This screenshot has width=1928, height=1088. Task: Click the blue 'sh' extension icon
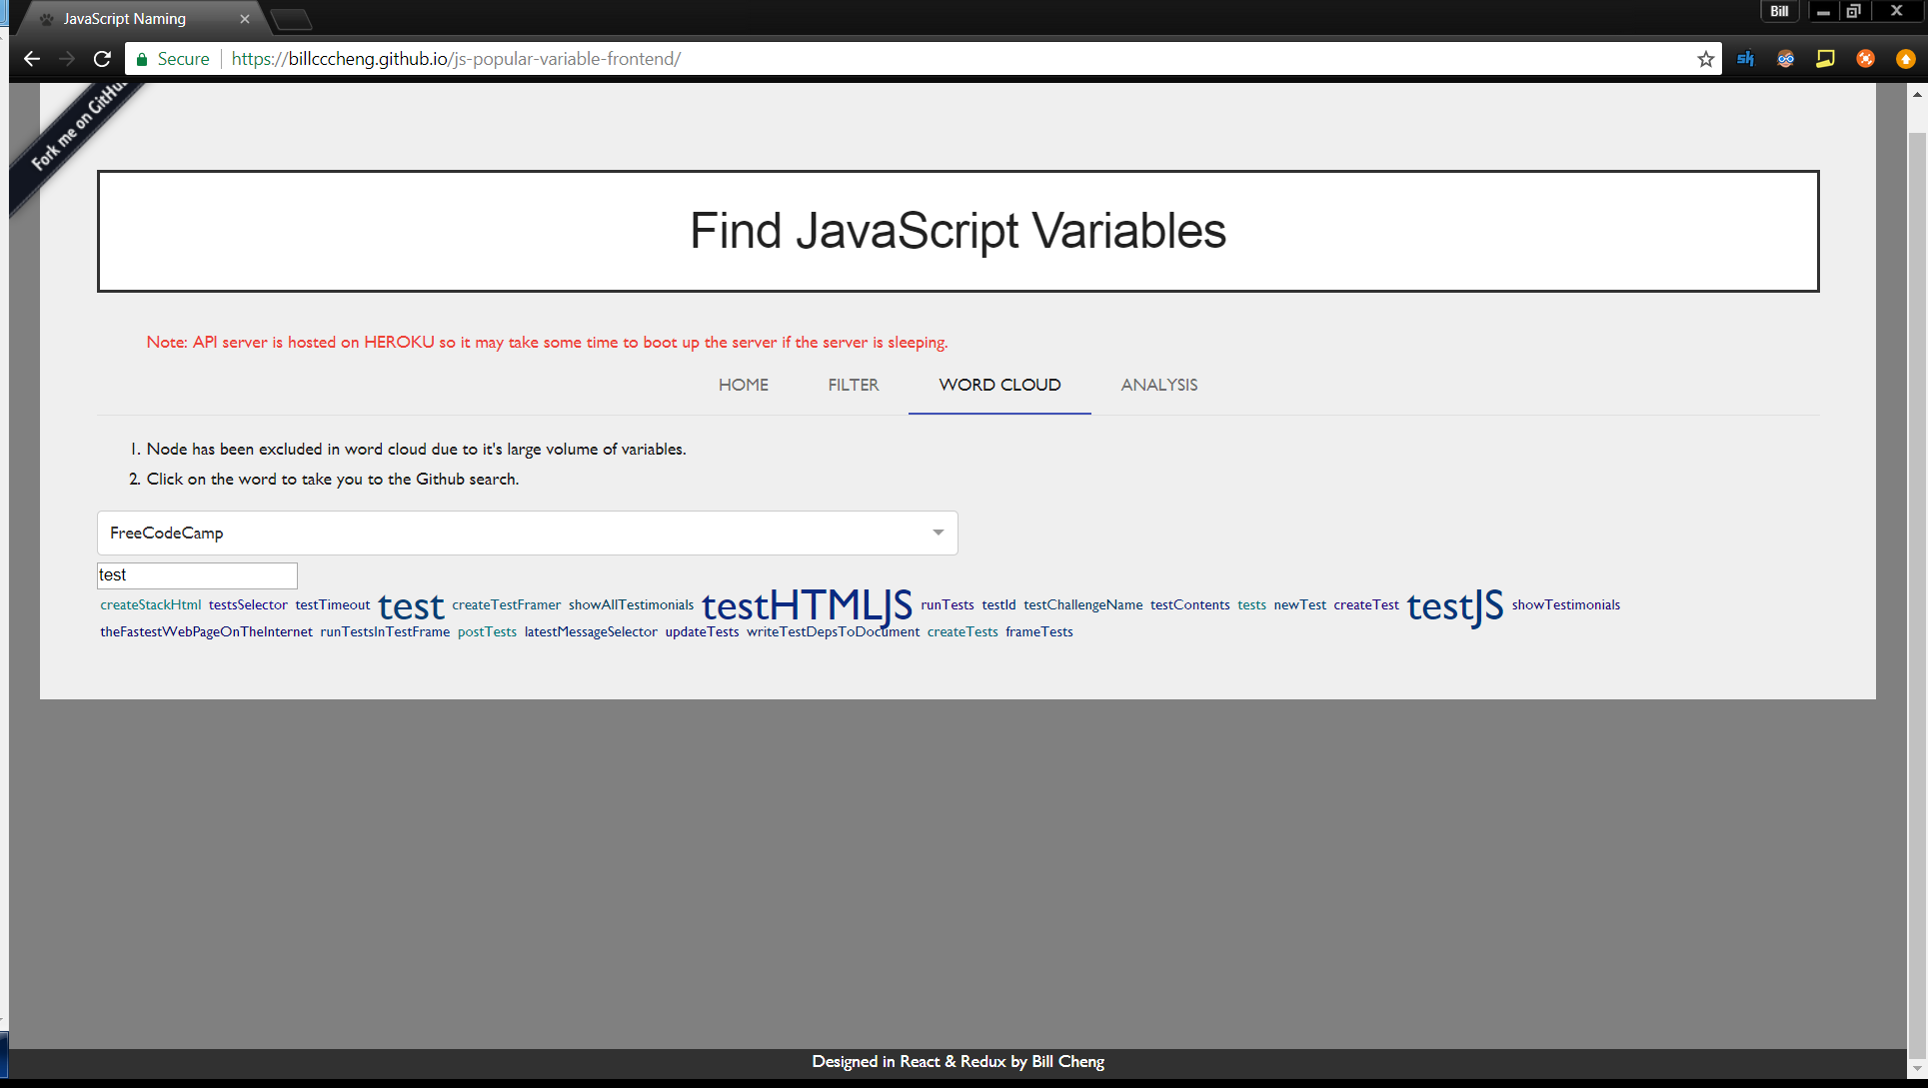1746,59
